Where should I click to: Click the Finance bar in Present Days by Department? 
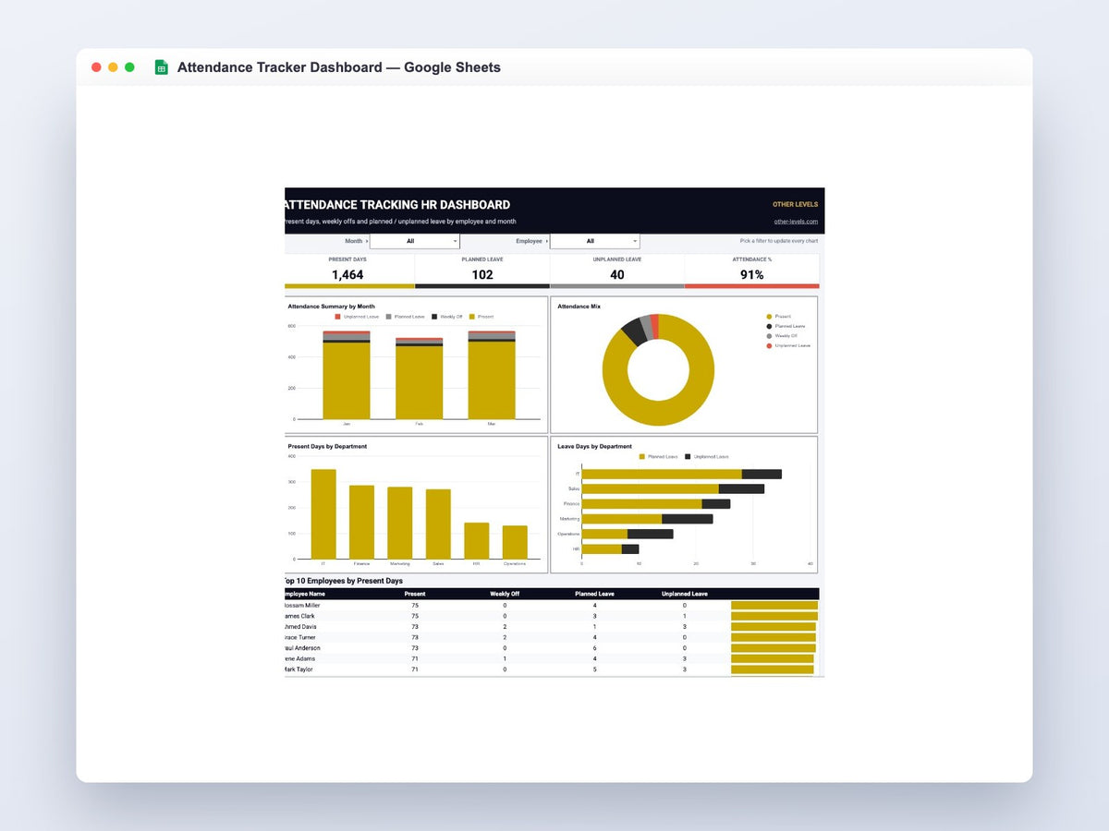click(361, 523)
